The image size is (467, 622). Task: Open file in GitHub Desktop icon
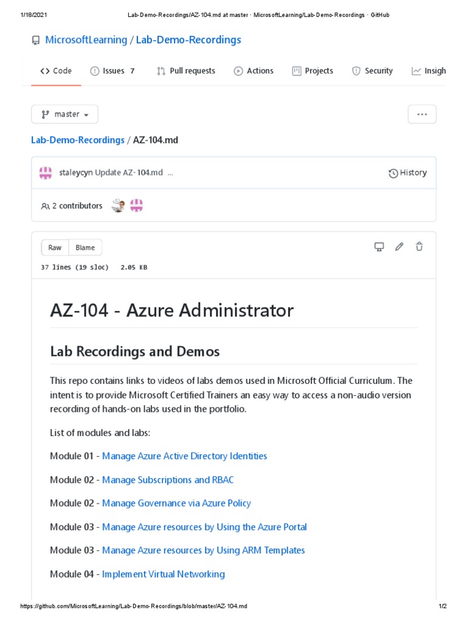pyautogui.click(x=379, y=247)
